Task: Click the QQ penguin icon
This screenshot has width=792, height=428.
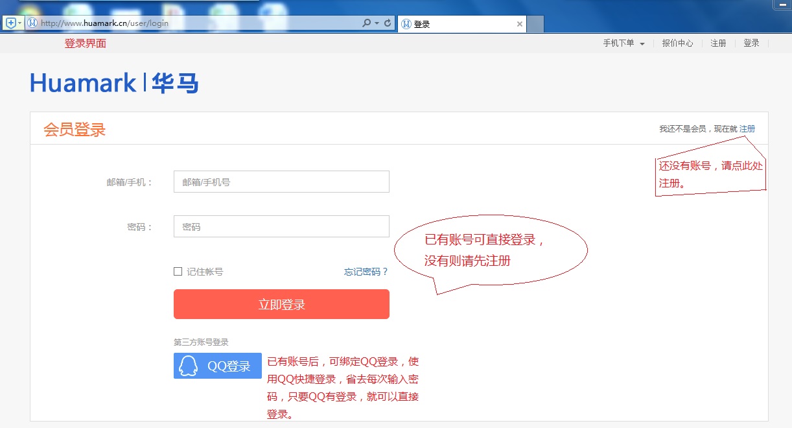Action: point(188,366)
